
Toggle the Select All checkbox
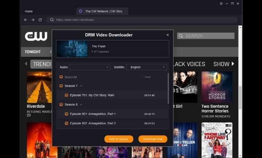61,77
